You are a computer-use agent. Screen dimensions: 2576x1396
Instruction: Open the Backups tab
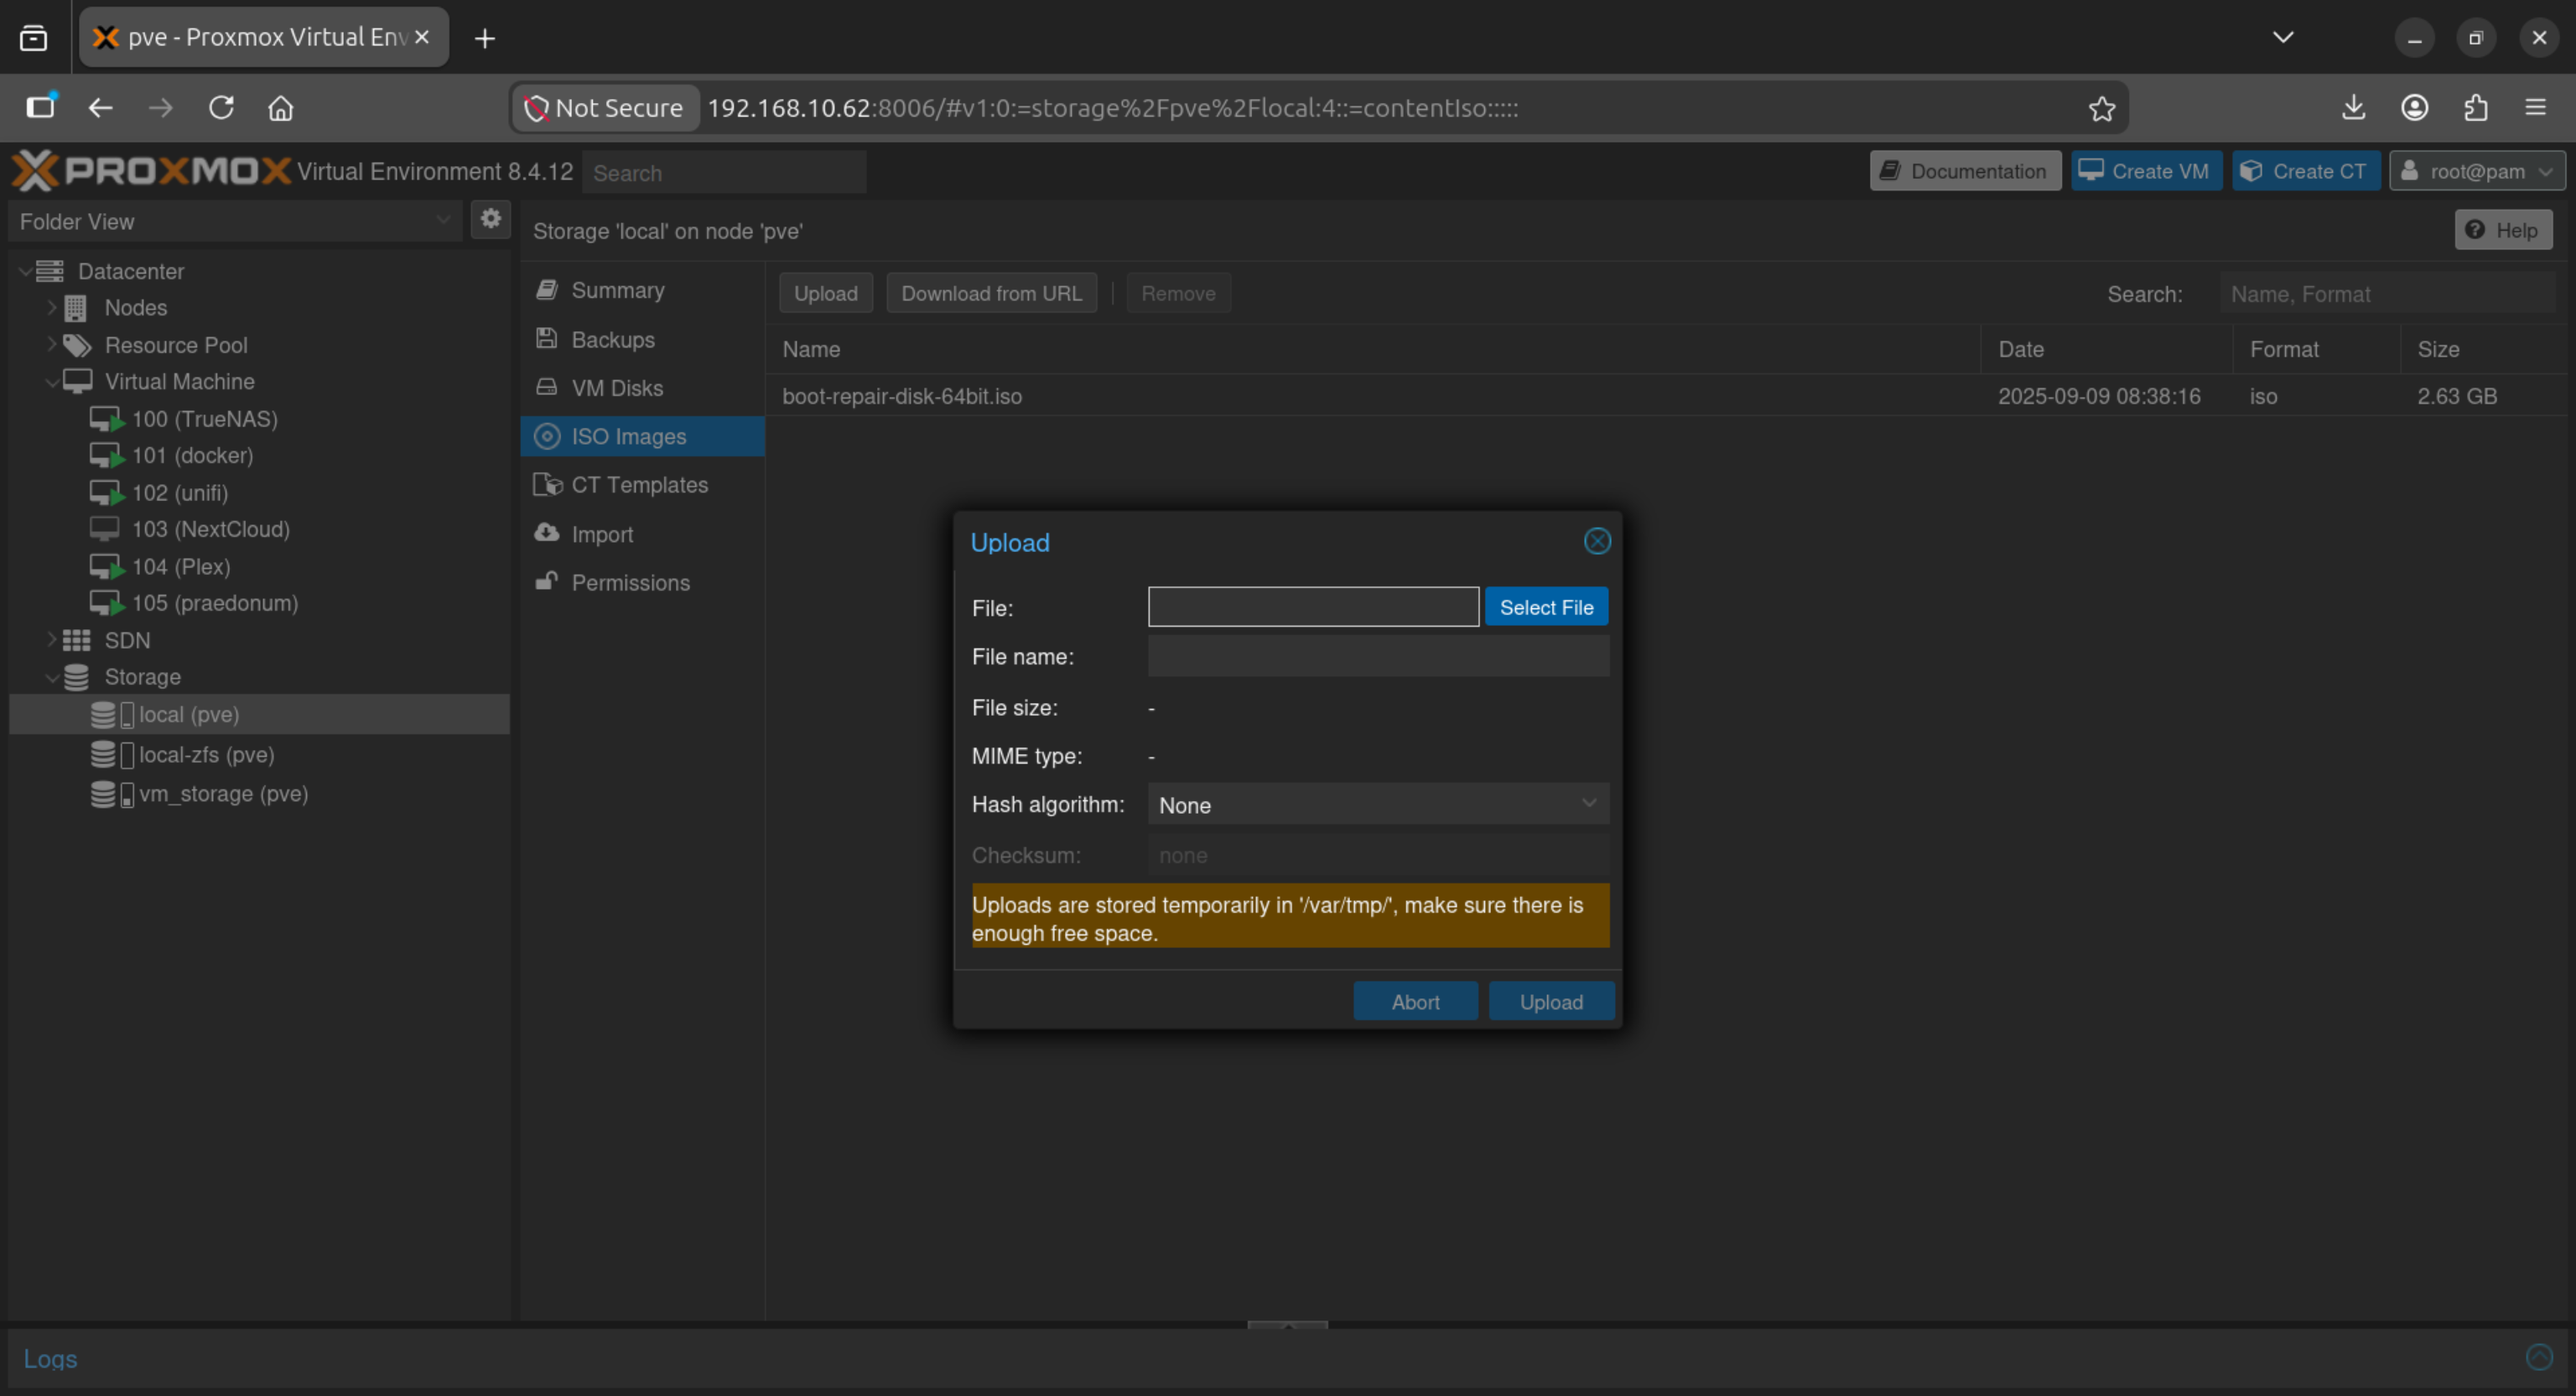642,339
